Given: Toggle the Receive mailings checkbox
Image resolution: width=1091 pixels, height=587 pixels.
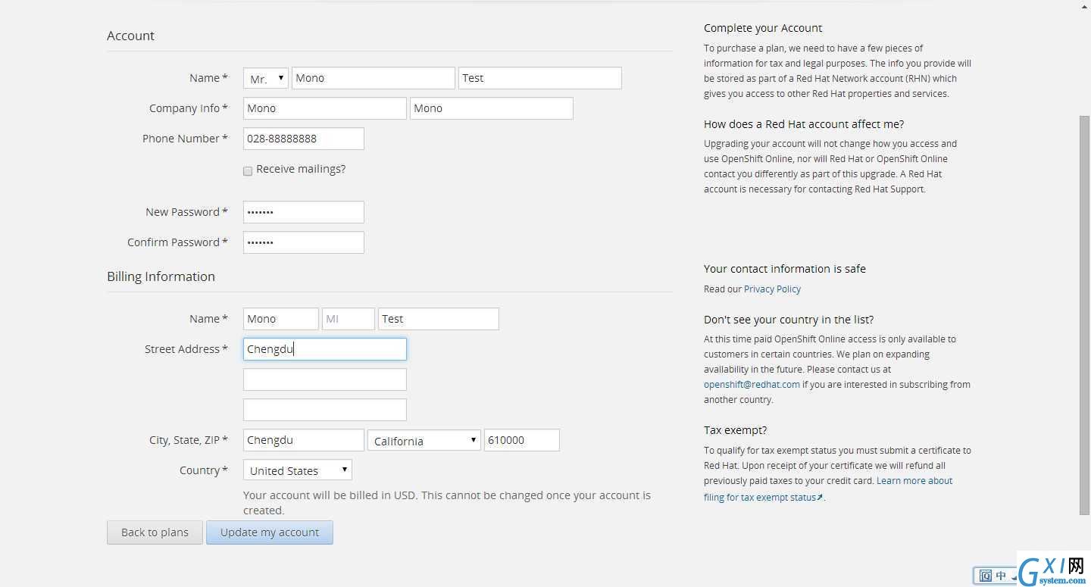Looking at the screenshot, I should [x=248, y=171].
